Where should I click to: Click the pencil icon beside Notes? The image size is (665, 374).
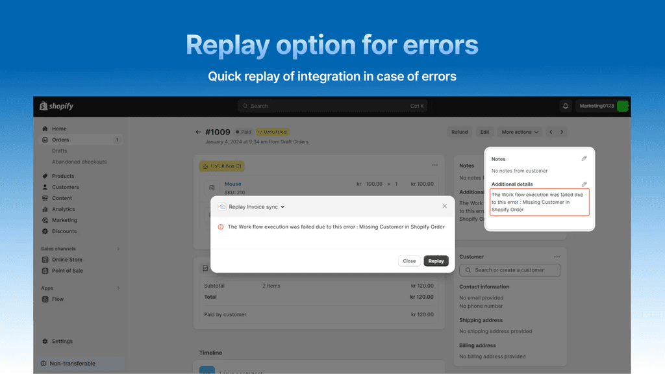[x=584, y=158]
